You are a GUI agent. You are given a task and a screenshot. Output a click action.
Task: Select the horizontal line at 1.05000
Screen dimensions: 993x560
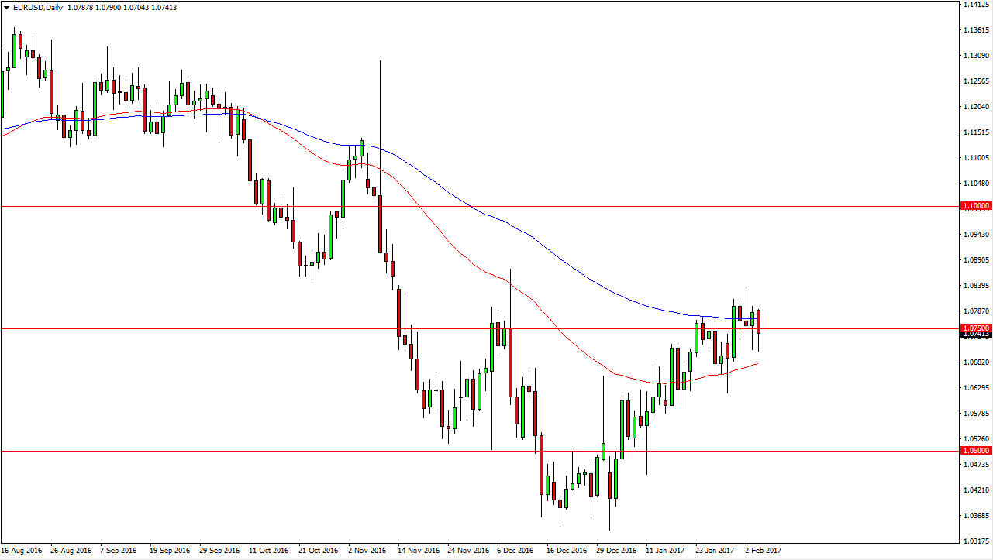(233, 451)
